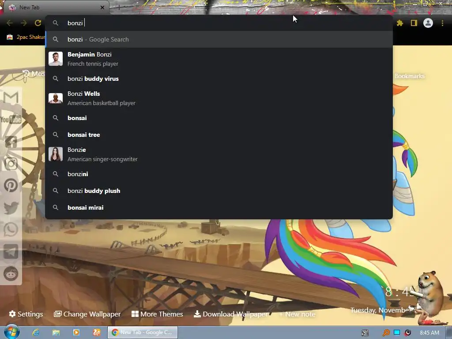452x339 pixels.
Task: Click the magnifier tray icon
Action: [x=386, y=333]
